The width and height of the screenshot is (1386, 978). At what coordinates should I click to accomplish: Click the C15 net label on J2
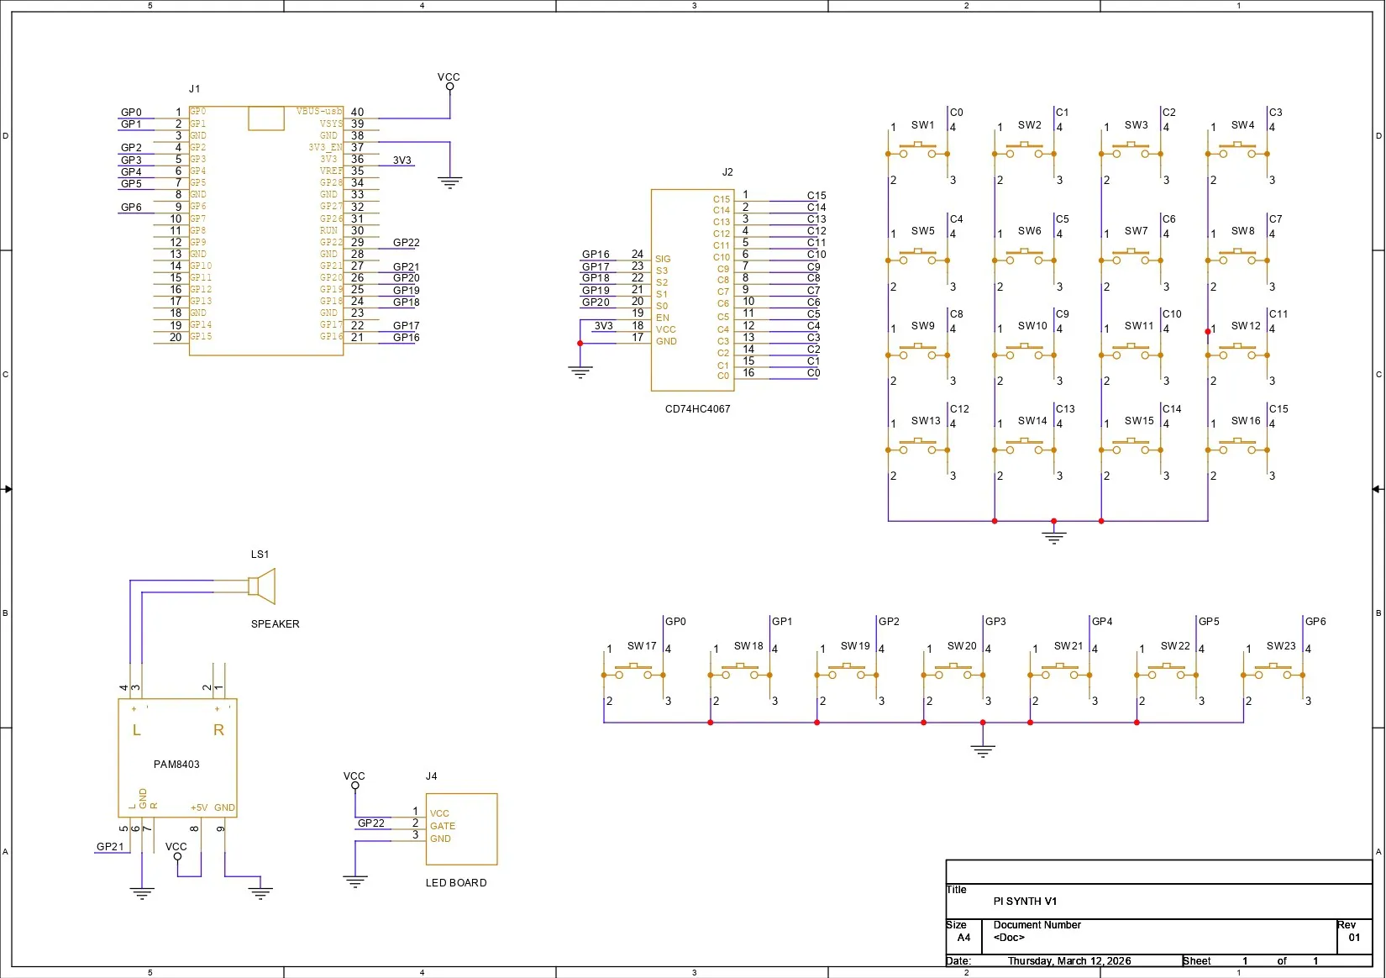[x=816, y=195]
